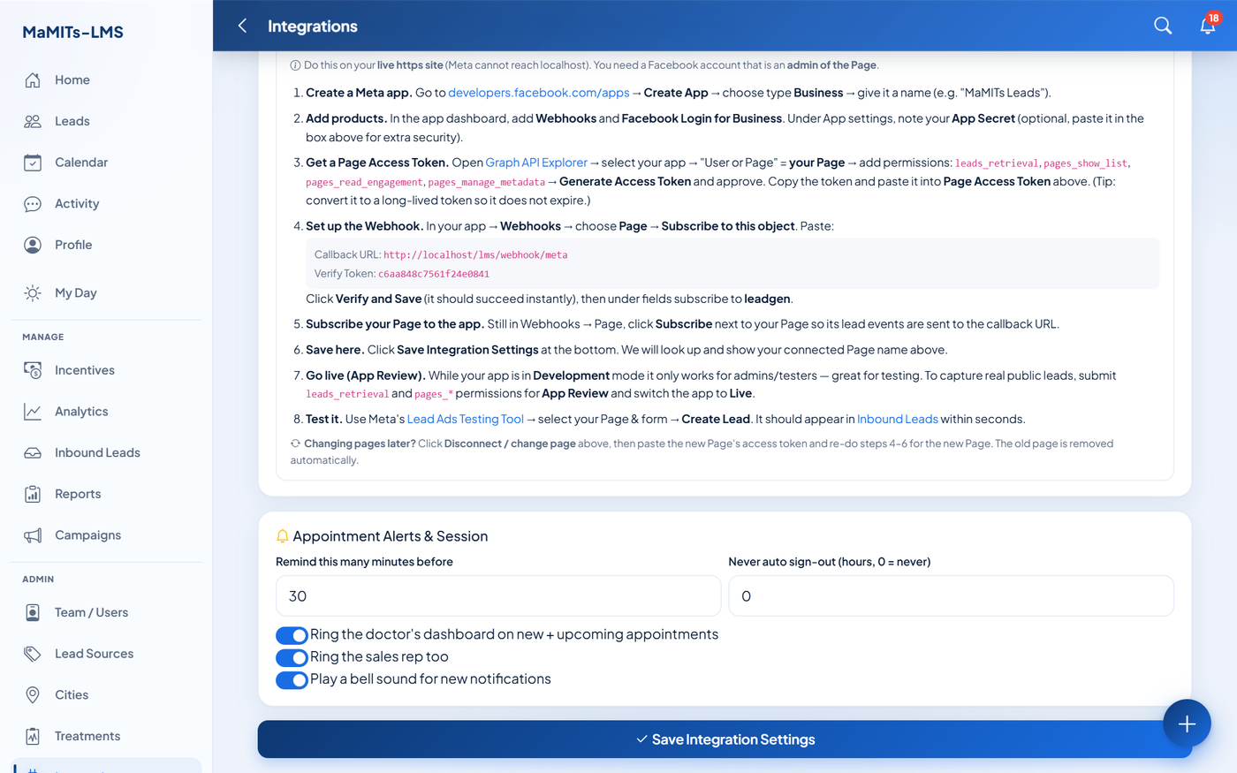Click the Reports clipboard icon
Viewport: 1237px width, 773px height.
click(x=33, y=494)
